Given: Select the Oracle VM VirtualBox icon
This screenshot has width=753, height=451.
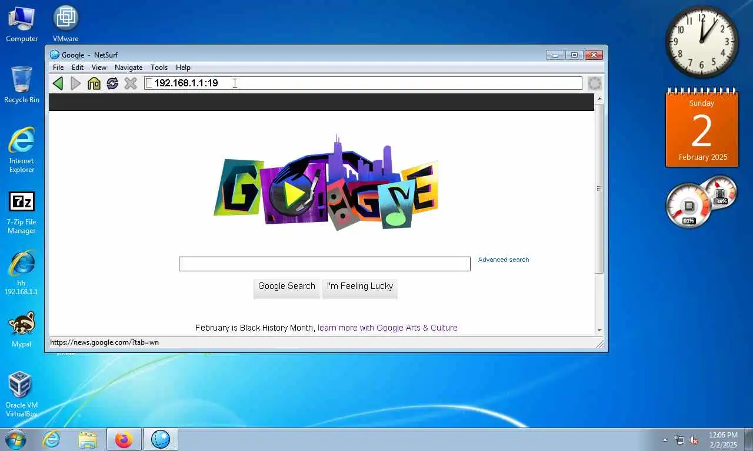Looking at the screenshot, I should click(x=22, y=394).
